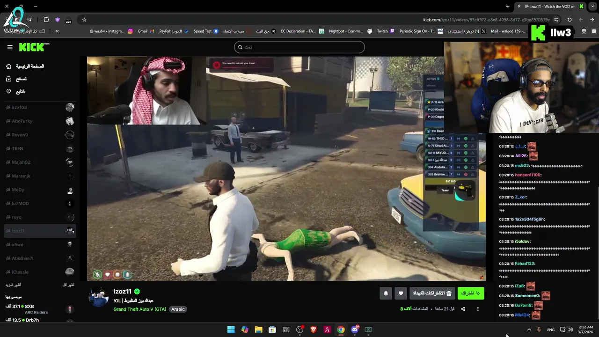599x337 pixels.
Task: Click the green Subscribe button
Action: [471, 293]
